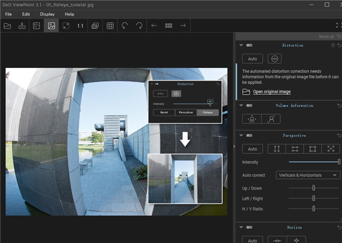
Task: Toggle the grid overlay icon
Action: 110,26
